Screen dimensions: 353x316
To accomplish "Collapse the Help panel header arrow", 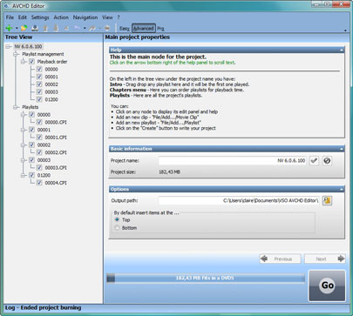I will pos(342,50).
